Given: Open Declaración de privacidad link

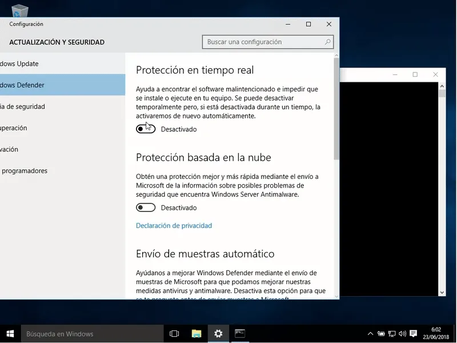Looking at the screenshot, I should click(174, 226).
